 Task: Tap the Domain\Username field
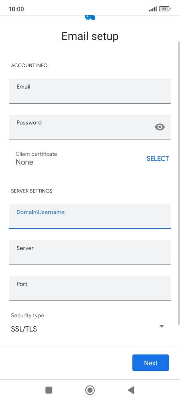[x=90, y=216]
